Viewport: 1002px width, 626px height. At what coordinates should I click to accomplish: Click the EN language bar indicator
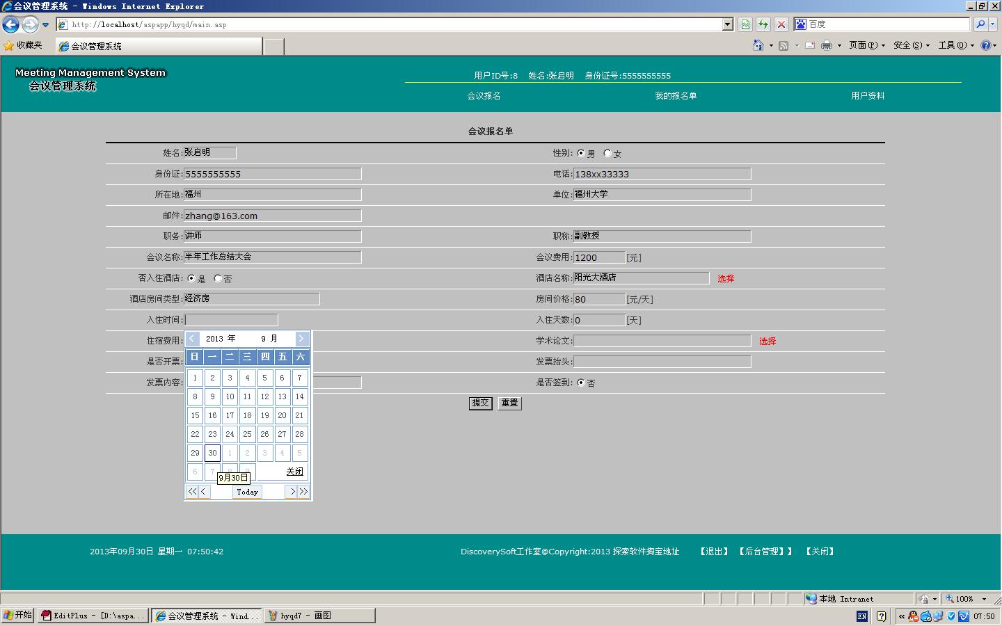[862, 616]
